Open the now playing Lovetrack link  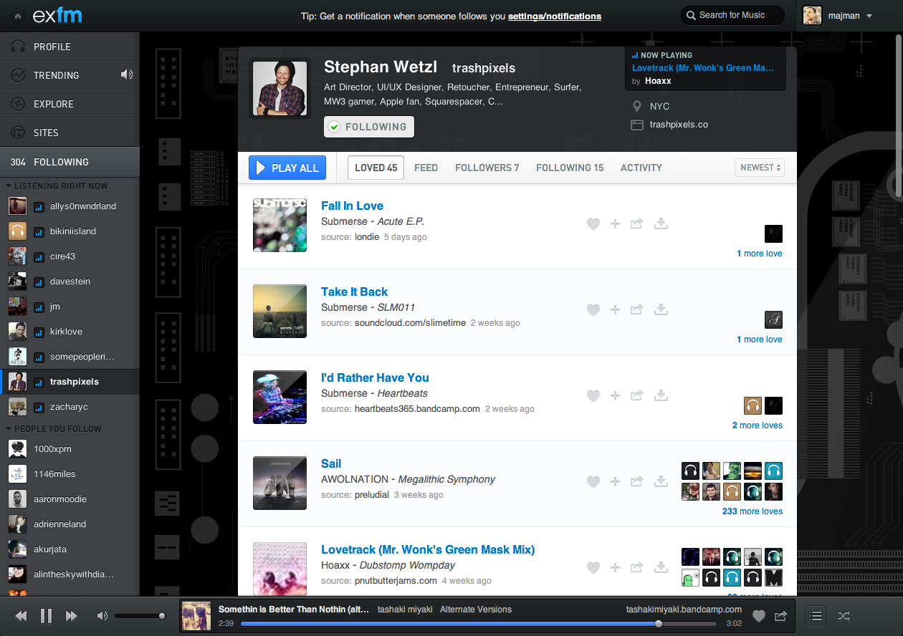click(x=703, y=68)
